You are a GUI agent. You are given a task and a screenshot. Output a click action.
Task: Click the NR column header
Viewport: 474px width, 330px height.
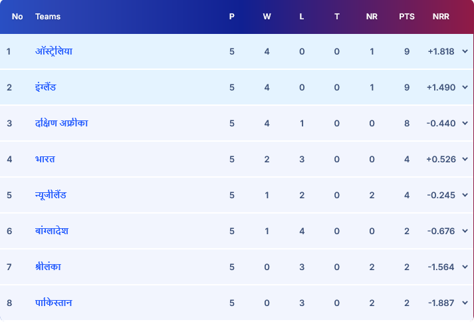[372, 17]
